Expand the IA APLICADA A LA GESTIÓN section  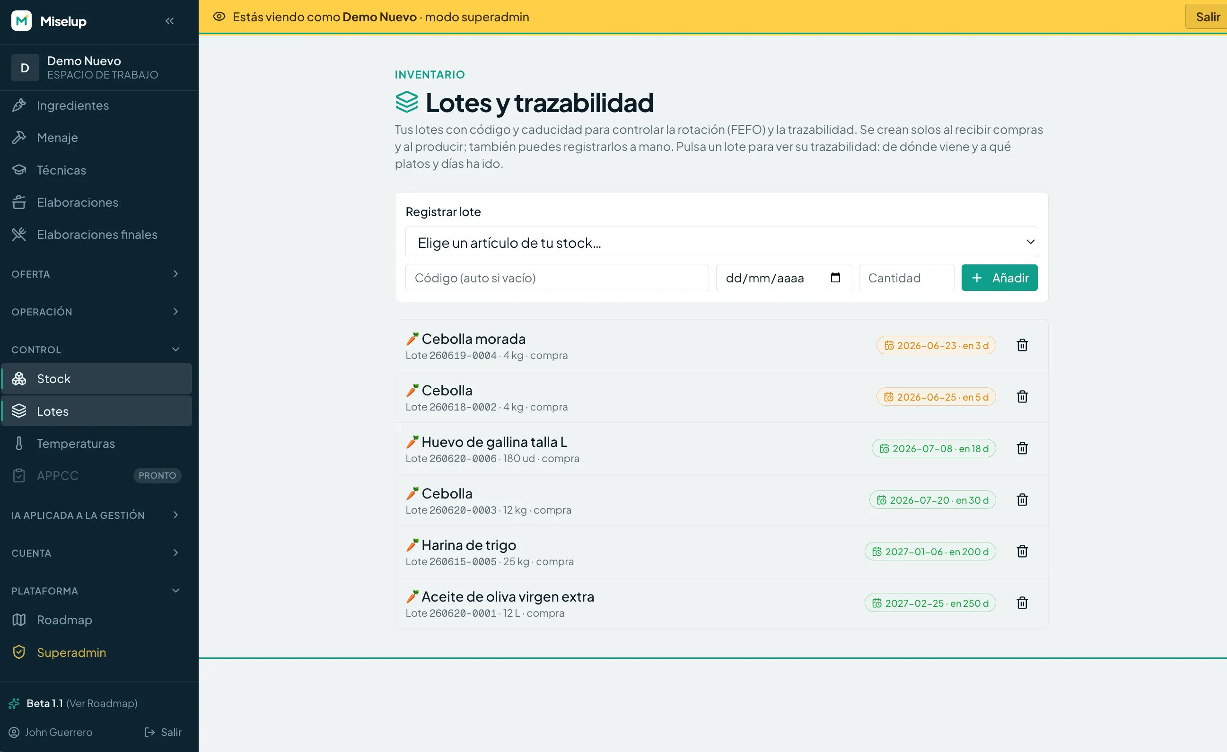96,515
